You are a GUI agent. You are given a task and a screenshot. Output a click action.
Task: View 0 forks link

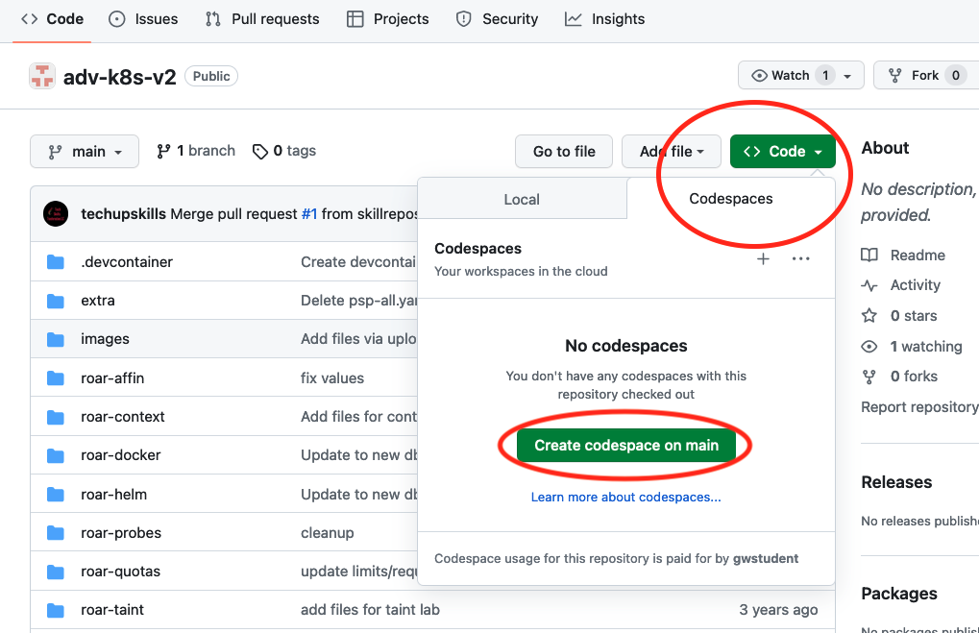coord(914,376)
